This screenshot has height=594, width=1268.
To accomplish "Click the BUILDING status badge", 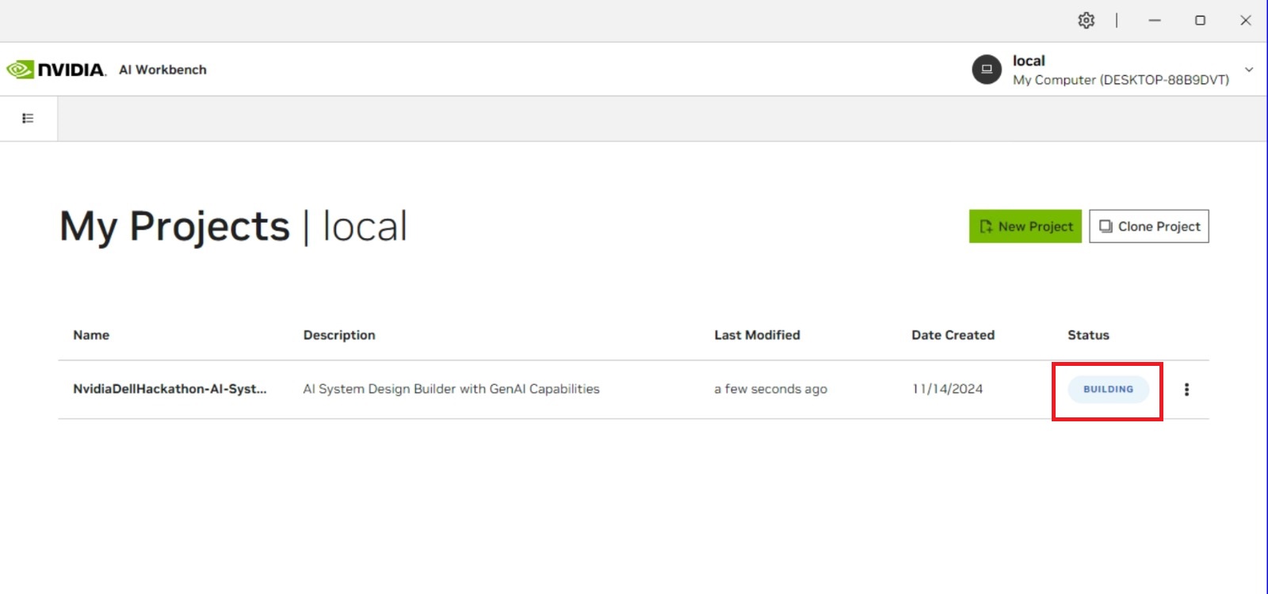I will [1108, 389].
